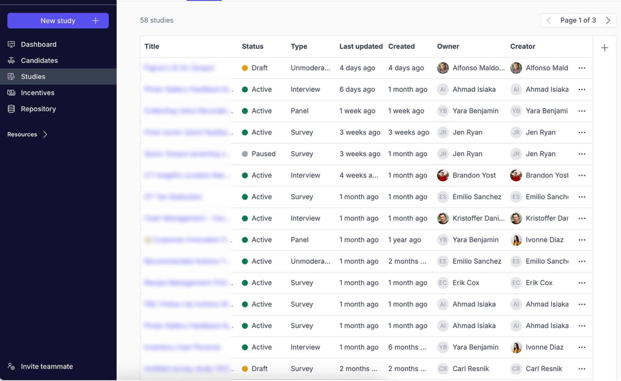Click the Status column header
The height and width of the screenshot is (381, 621).
tap(252, 46)
